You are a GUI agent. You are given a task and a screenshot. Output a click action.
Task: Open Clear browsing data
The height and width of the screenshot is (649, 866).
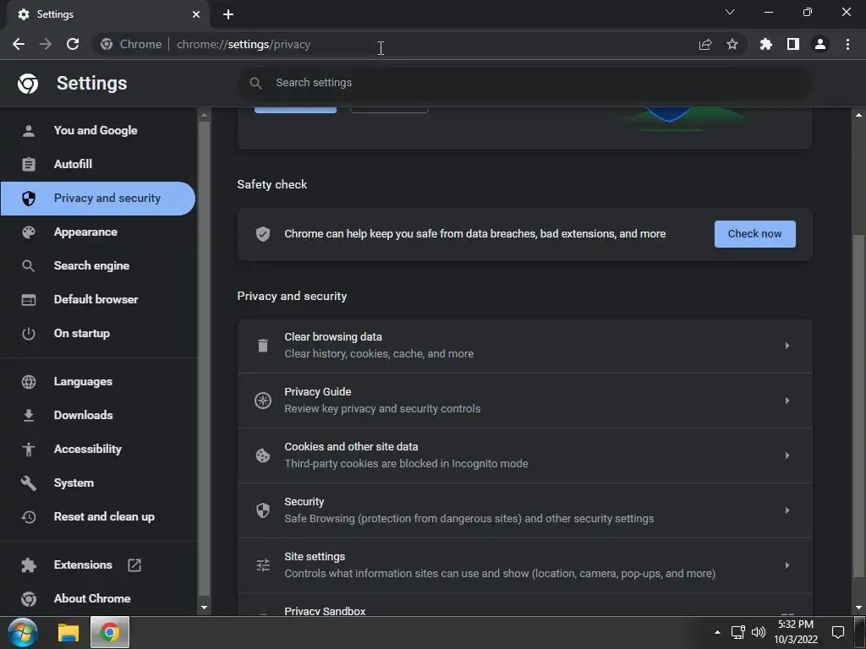524,346
